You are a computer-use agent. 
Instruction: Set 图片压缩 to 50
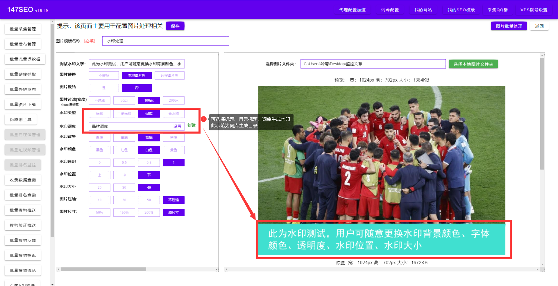(x=149, y=200)
